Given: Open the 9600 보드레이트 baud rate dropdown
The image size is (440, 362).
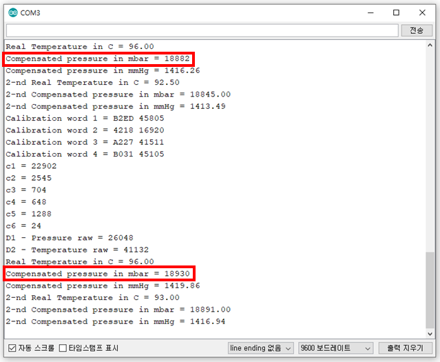Looking at the screenshot, I should coord(335,348).
